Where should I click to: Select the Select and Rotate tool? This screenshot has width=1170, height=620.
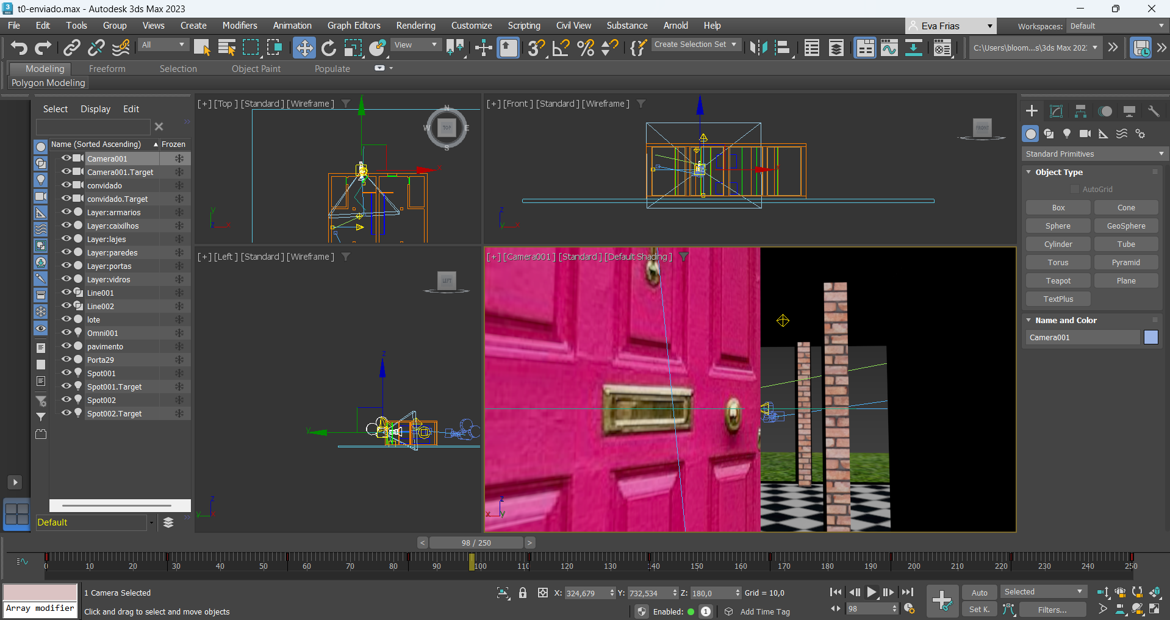329,48
